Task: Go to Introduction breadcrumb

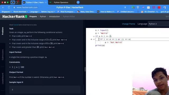Action: (54, 16)
